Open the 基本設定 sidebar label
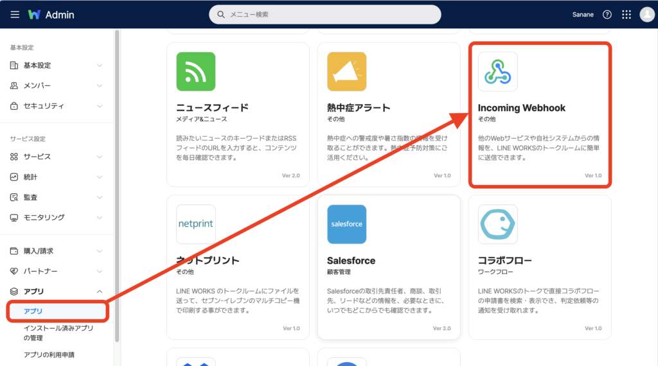 [37, 65]
